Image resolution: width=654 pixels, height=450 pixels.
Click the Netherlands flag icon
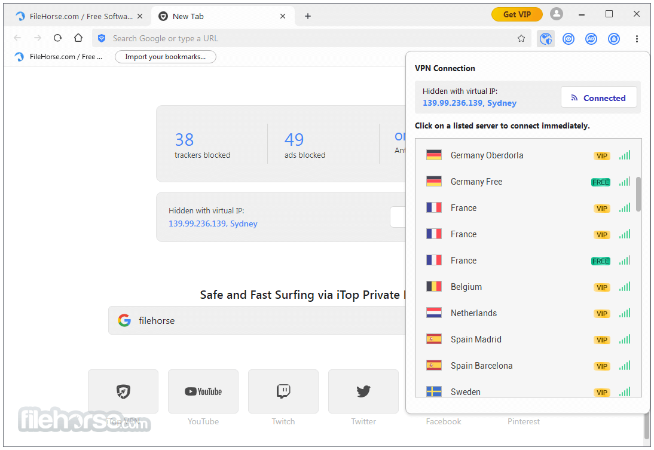coord(434,313)
